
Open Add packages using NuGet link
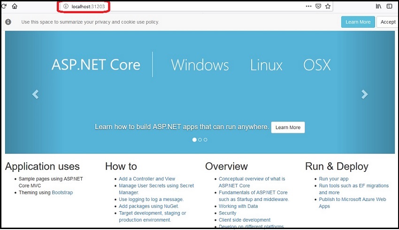[149, 207]
